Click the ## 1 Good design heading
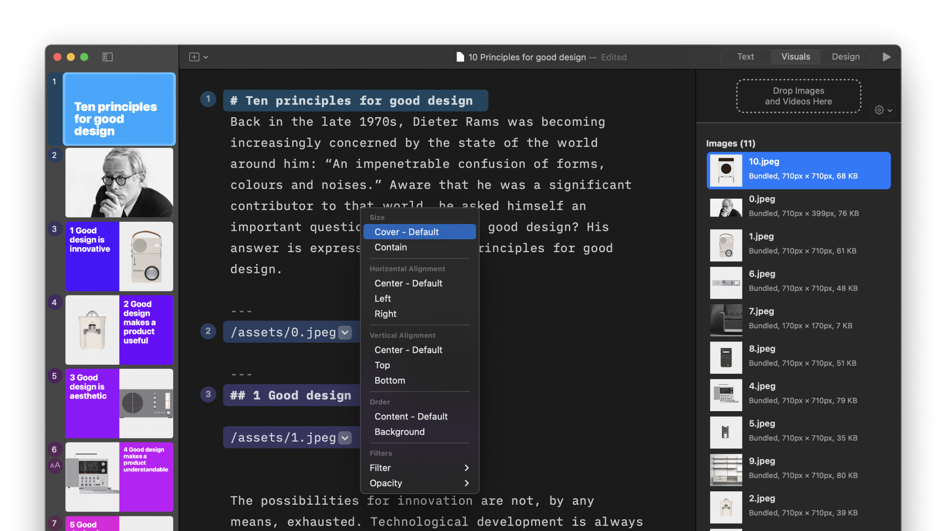 coord(291,395)
